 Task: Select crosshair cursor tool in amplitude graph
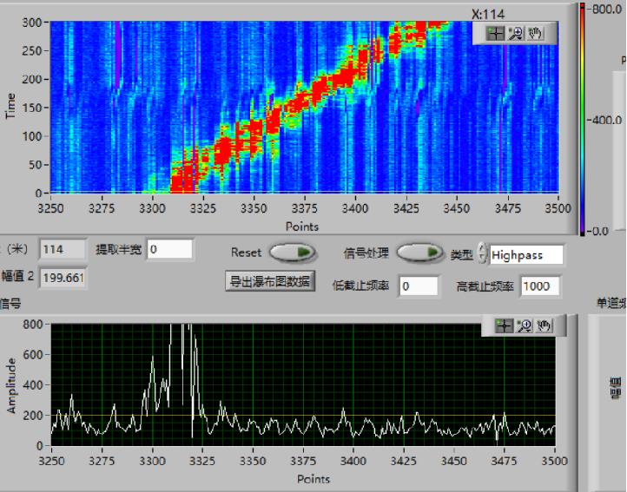click(504, 325)
